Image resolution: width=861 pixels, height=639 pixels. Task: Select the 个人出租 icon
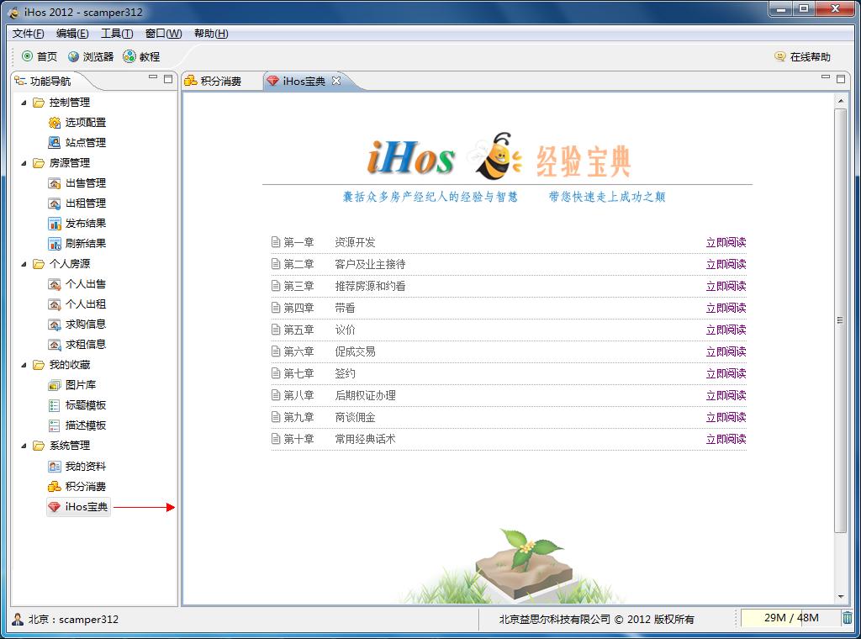[55, 304]
